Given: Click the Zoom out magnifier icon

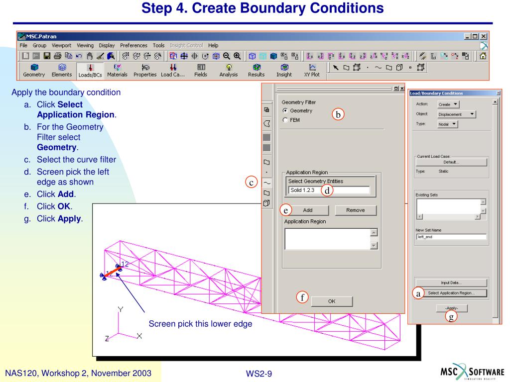Looking at the screenshot, I should tap(227, 56).
